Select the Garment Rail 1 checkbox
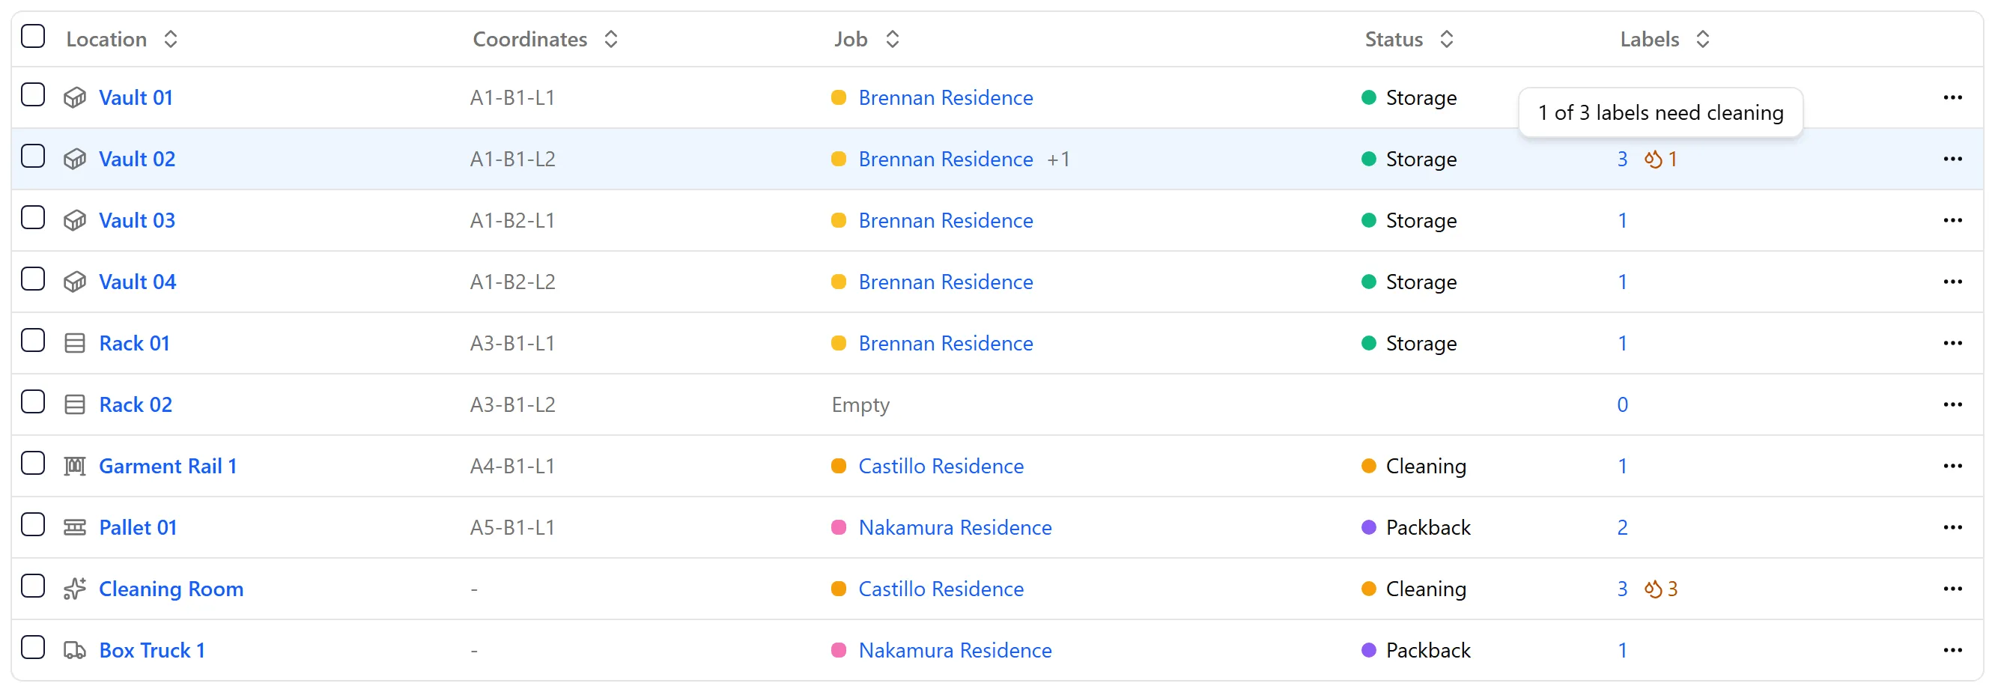The height and width of the screenshot is (692, 1995). [x=32, y=464]
